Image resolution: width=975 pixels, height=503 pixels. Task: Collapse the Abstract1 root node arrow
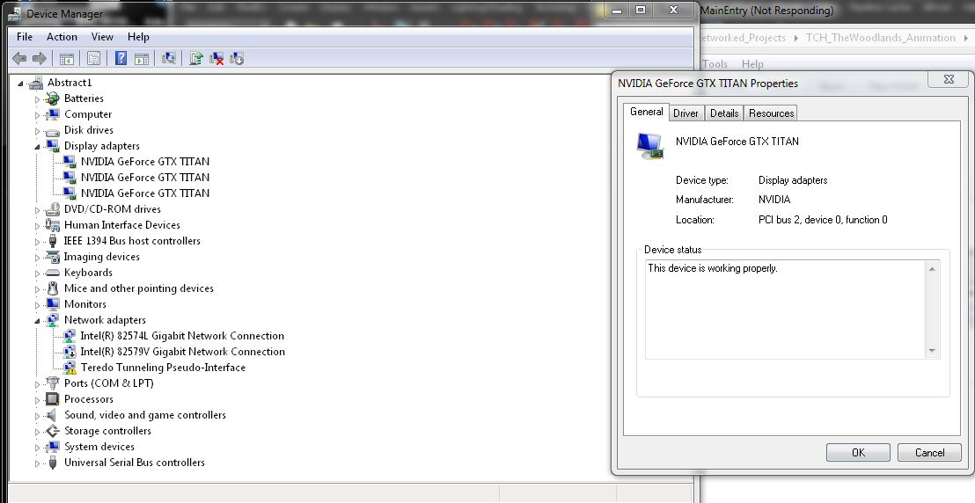point(20,84)
